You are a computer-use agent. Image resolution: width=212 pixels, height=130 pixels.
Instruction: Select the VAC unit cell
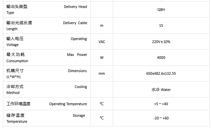[x=102, y=42]
